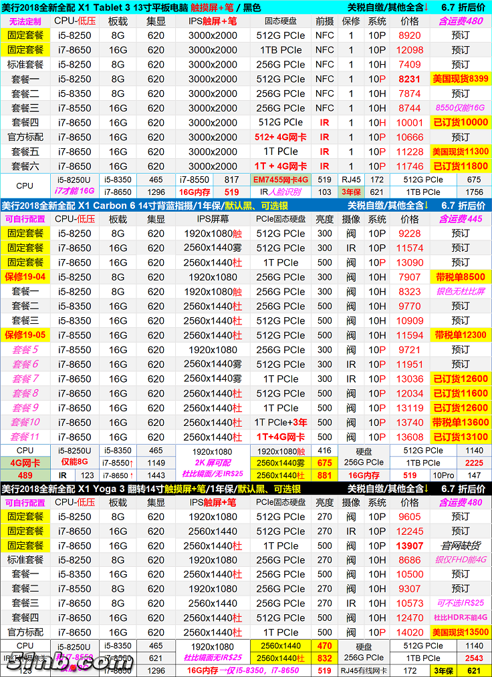Screen dimensions: 492x677
Task: Select the 含运费445 shipping note
Action: pos(461,219)
